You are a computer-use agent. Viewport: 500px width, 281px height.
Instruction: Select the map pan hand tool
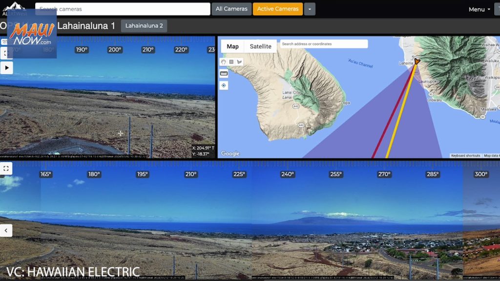pyautogui.click(x=223, y=61)
